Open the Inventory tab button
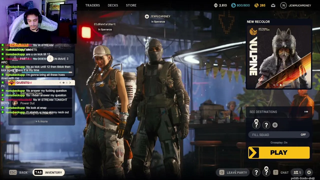The height and width of the screenshot is (180, 320). pyautogui.click(x=48, y=172)
